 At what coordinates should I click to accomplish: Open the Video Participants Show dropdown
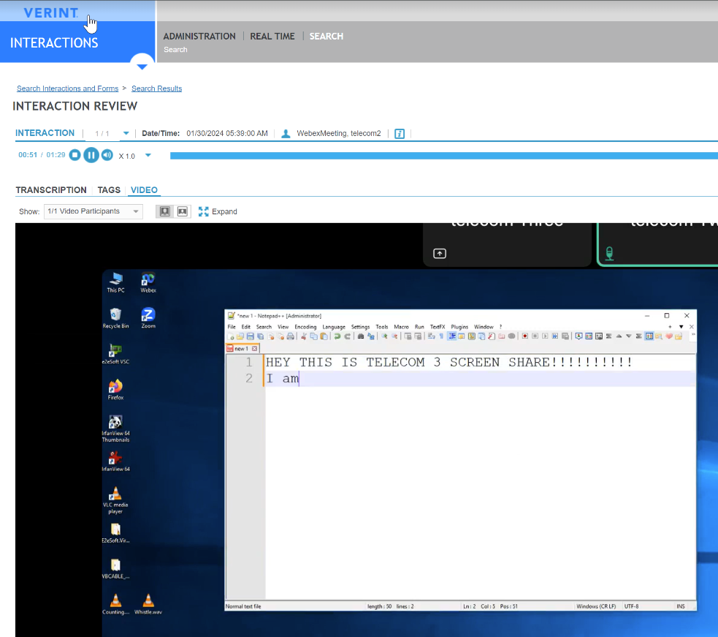tap(93, 211)
